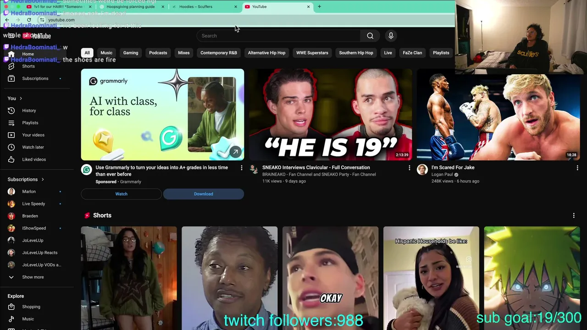The height and width of the screenshot is (330, 587).
Task: Click the Grammarly advertiser avatar
Action: [x=86, y=170]
